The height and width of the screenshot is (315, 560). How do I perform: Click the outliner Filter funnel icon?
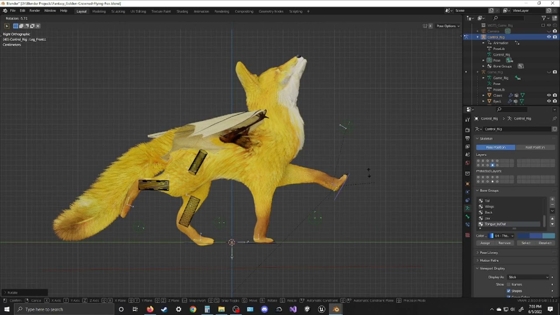pyautogui.click(x=544, y=18)
